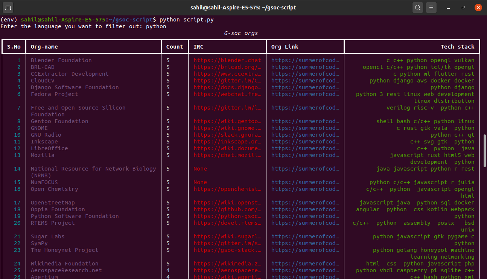Click the language filter prompt line
Viewport: 487px width, 279px height.
click(83, 26)
